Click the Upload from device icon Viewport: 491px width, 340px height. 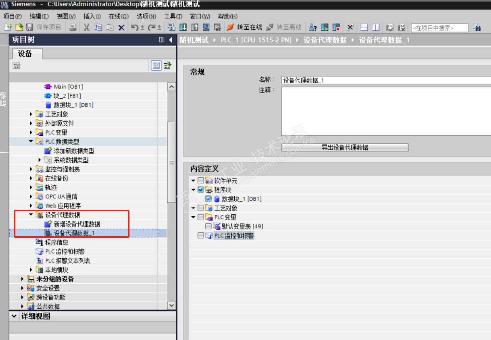pyautogui.click(x=195, y=27)
